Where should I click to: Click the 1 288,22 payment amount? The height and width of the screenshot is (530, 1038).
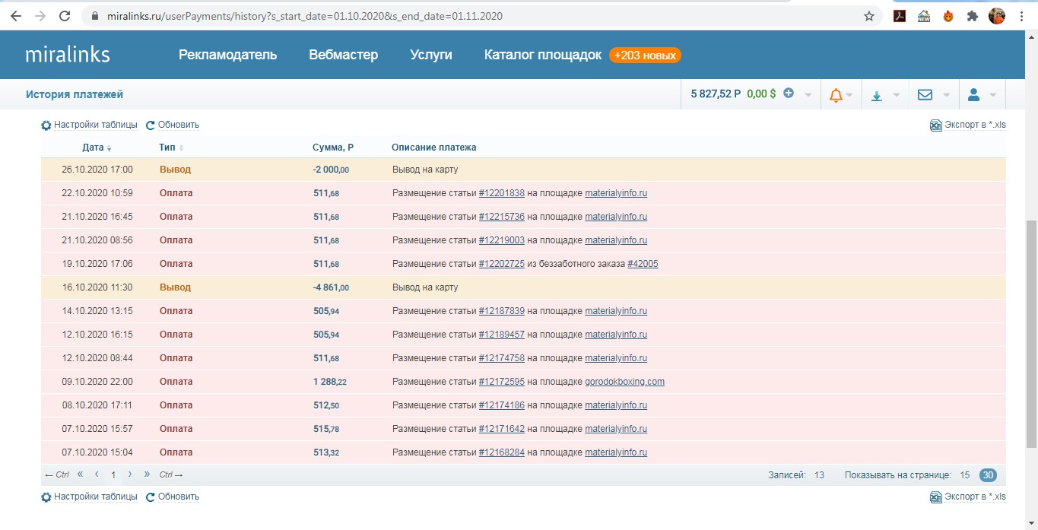coord(330,382)
